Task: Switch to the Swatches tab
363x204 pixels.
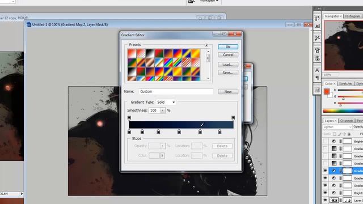Action: (345, 83)
